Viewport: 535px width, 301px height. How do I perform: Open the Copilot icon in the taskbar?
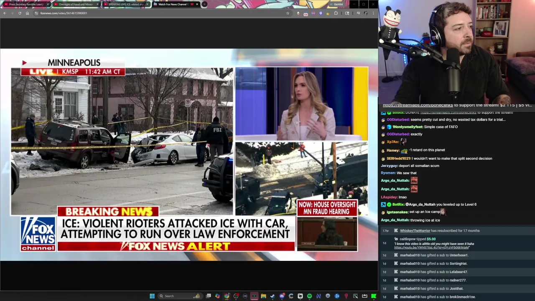tap(217, 296)
